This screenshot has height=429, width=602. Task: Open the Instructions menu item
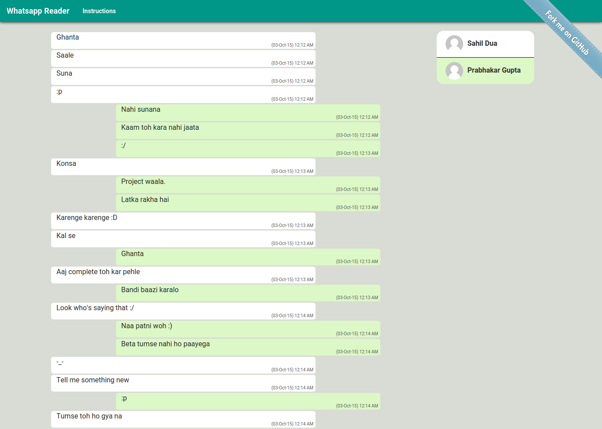99,11
